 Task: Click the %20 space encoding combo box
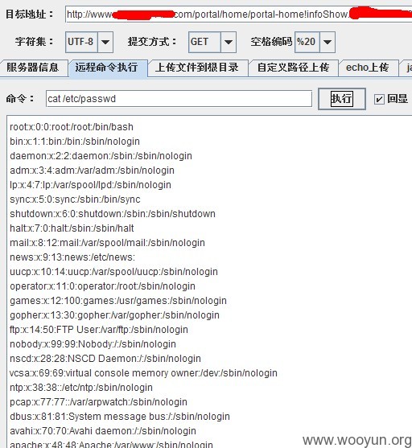pos(315,42)
